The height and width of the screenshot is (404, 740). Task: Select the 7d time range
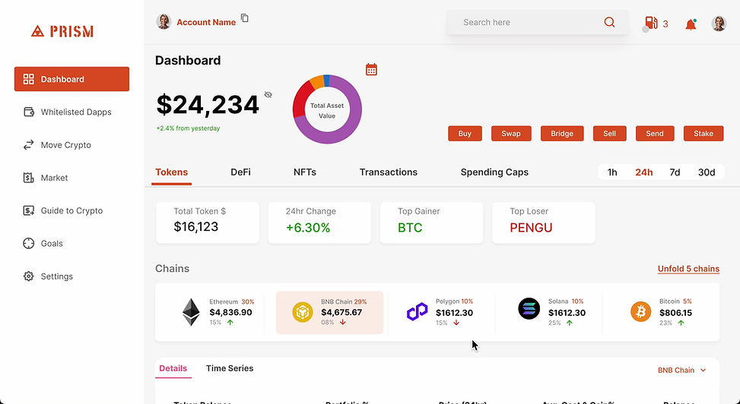[x=675, y=172]
